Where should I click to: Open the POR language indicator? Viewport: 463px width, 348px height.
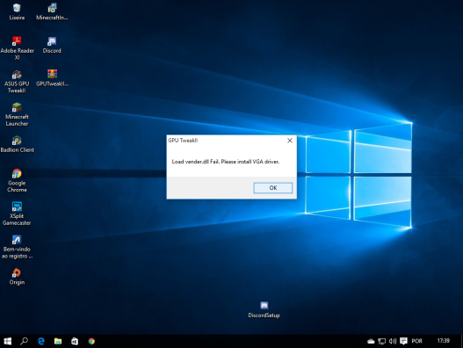(417, 341)
